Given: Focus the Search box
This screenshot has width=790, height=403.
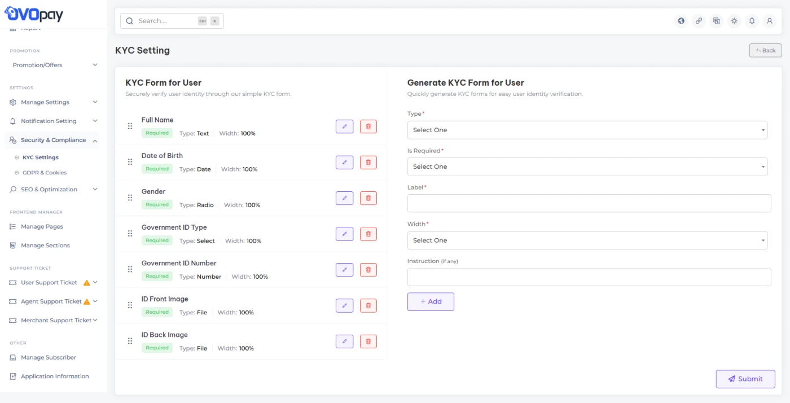Looking at the screenshot, I should 172,21.
